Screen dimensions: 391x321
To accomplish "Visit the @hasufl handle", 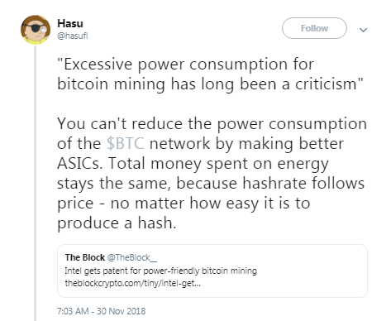I will point(73,36).
